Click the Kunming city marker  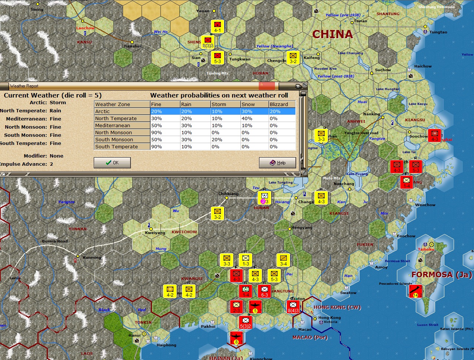point(78,256)
